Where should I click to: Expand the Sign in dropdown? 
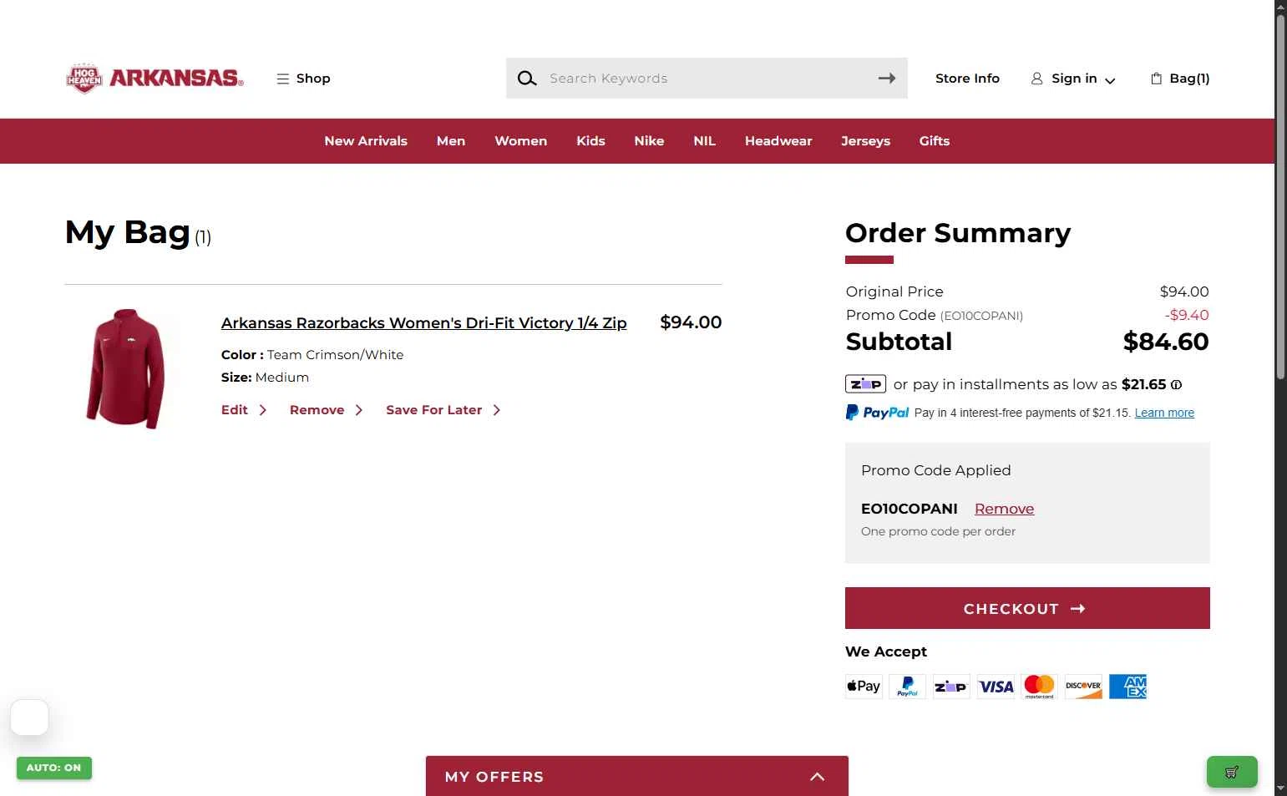coord(1073,79)
